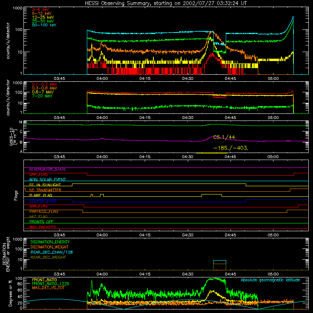Click the MAX_DET_VS_TOT legend label

tap(48, 288)
